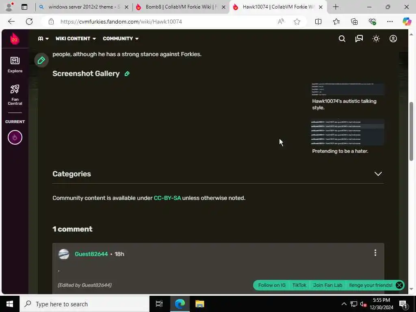Dismiss the green promo banner
Image resolution: width=416 pixels, height=312 pixels.
399,285
